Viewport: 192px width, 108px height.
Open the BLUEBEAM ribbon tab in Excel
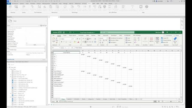(127, 35)
